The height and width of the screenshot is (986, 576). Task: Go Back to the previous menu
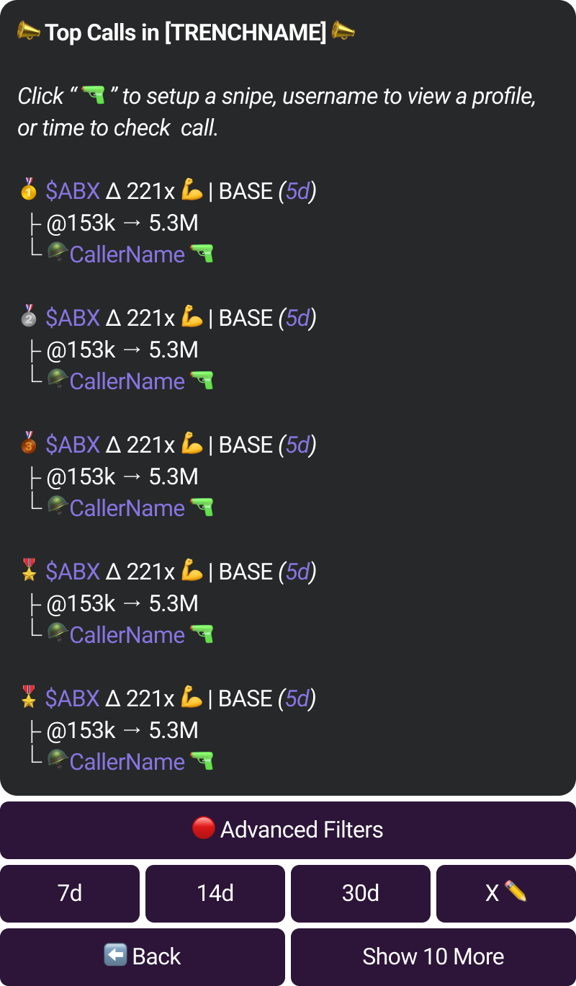coord(143,957)
